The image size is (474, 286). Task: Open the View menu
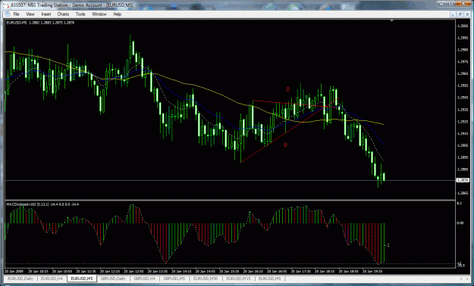[30, 14]
